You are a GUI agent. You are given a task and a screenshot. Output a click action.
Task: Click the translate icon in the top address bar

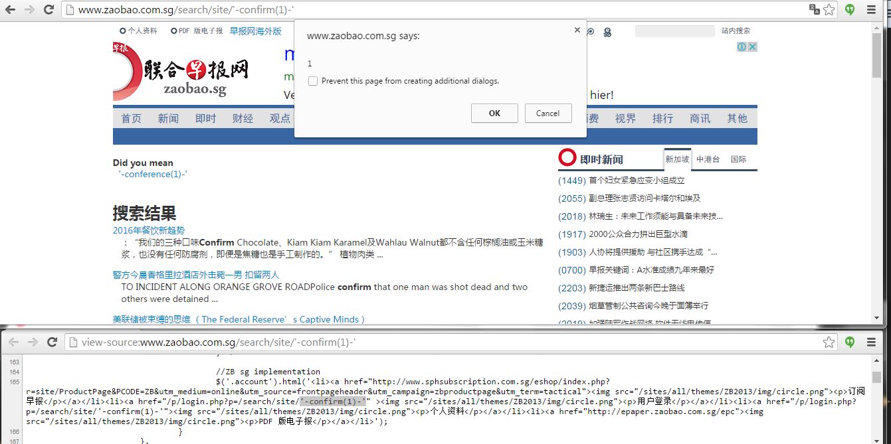coord(814,9)
